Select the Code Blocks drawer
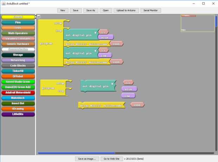 click(x=18, y=66)
